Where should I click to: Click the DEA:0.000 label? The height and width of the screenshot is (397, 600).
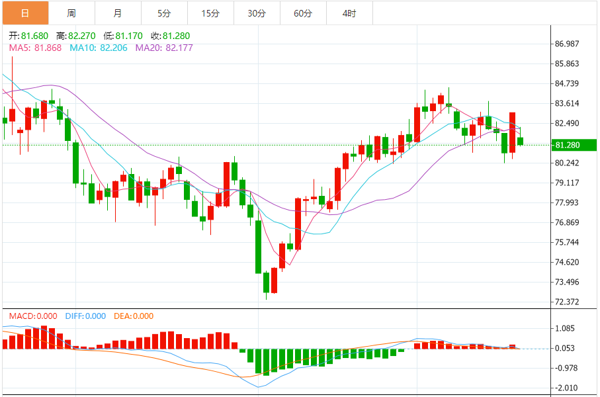coord(134,316)
